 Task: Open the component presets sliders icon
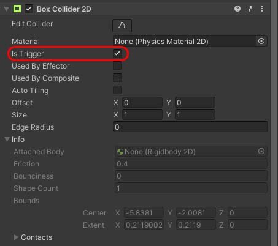pos(250,9)
